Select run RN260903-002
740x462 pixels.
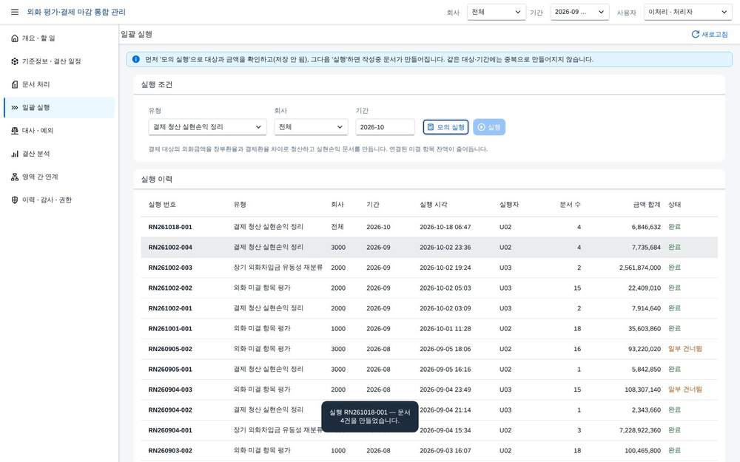pyautogui.click(x=429, y=450)
